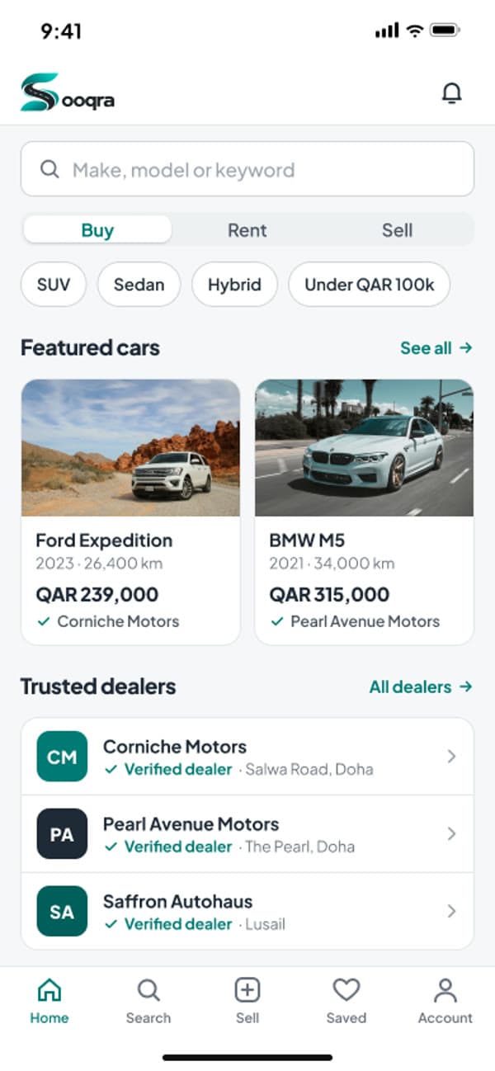The image size is (495, 1071).
Task: Tap the Sell plus icon in bottom bar
Action: pyautogui.click(x=247, y=989)
